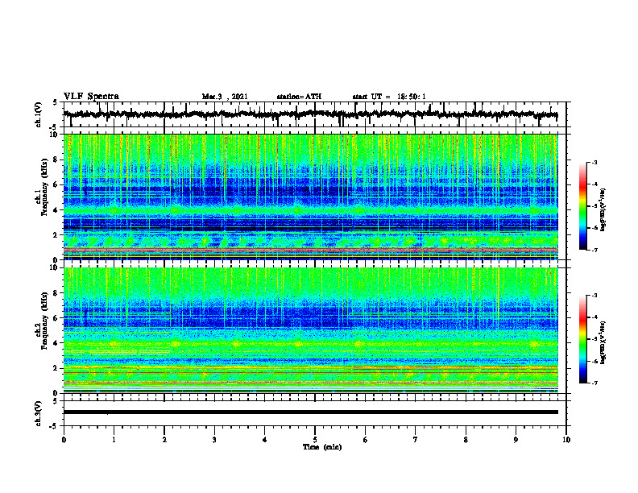The height and width of the screenshot is (493, 638).
Task: Click the ch.1 color bar PSD unit label
Action: [x=603, y=209]
